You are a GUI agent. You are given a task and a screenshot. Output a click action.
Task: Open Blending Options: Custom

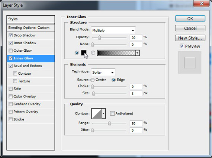click(31, 28)
